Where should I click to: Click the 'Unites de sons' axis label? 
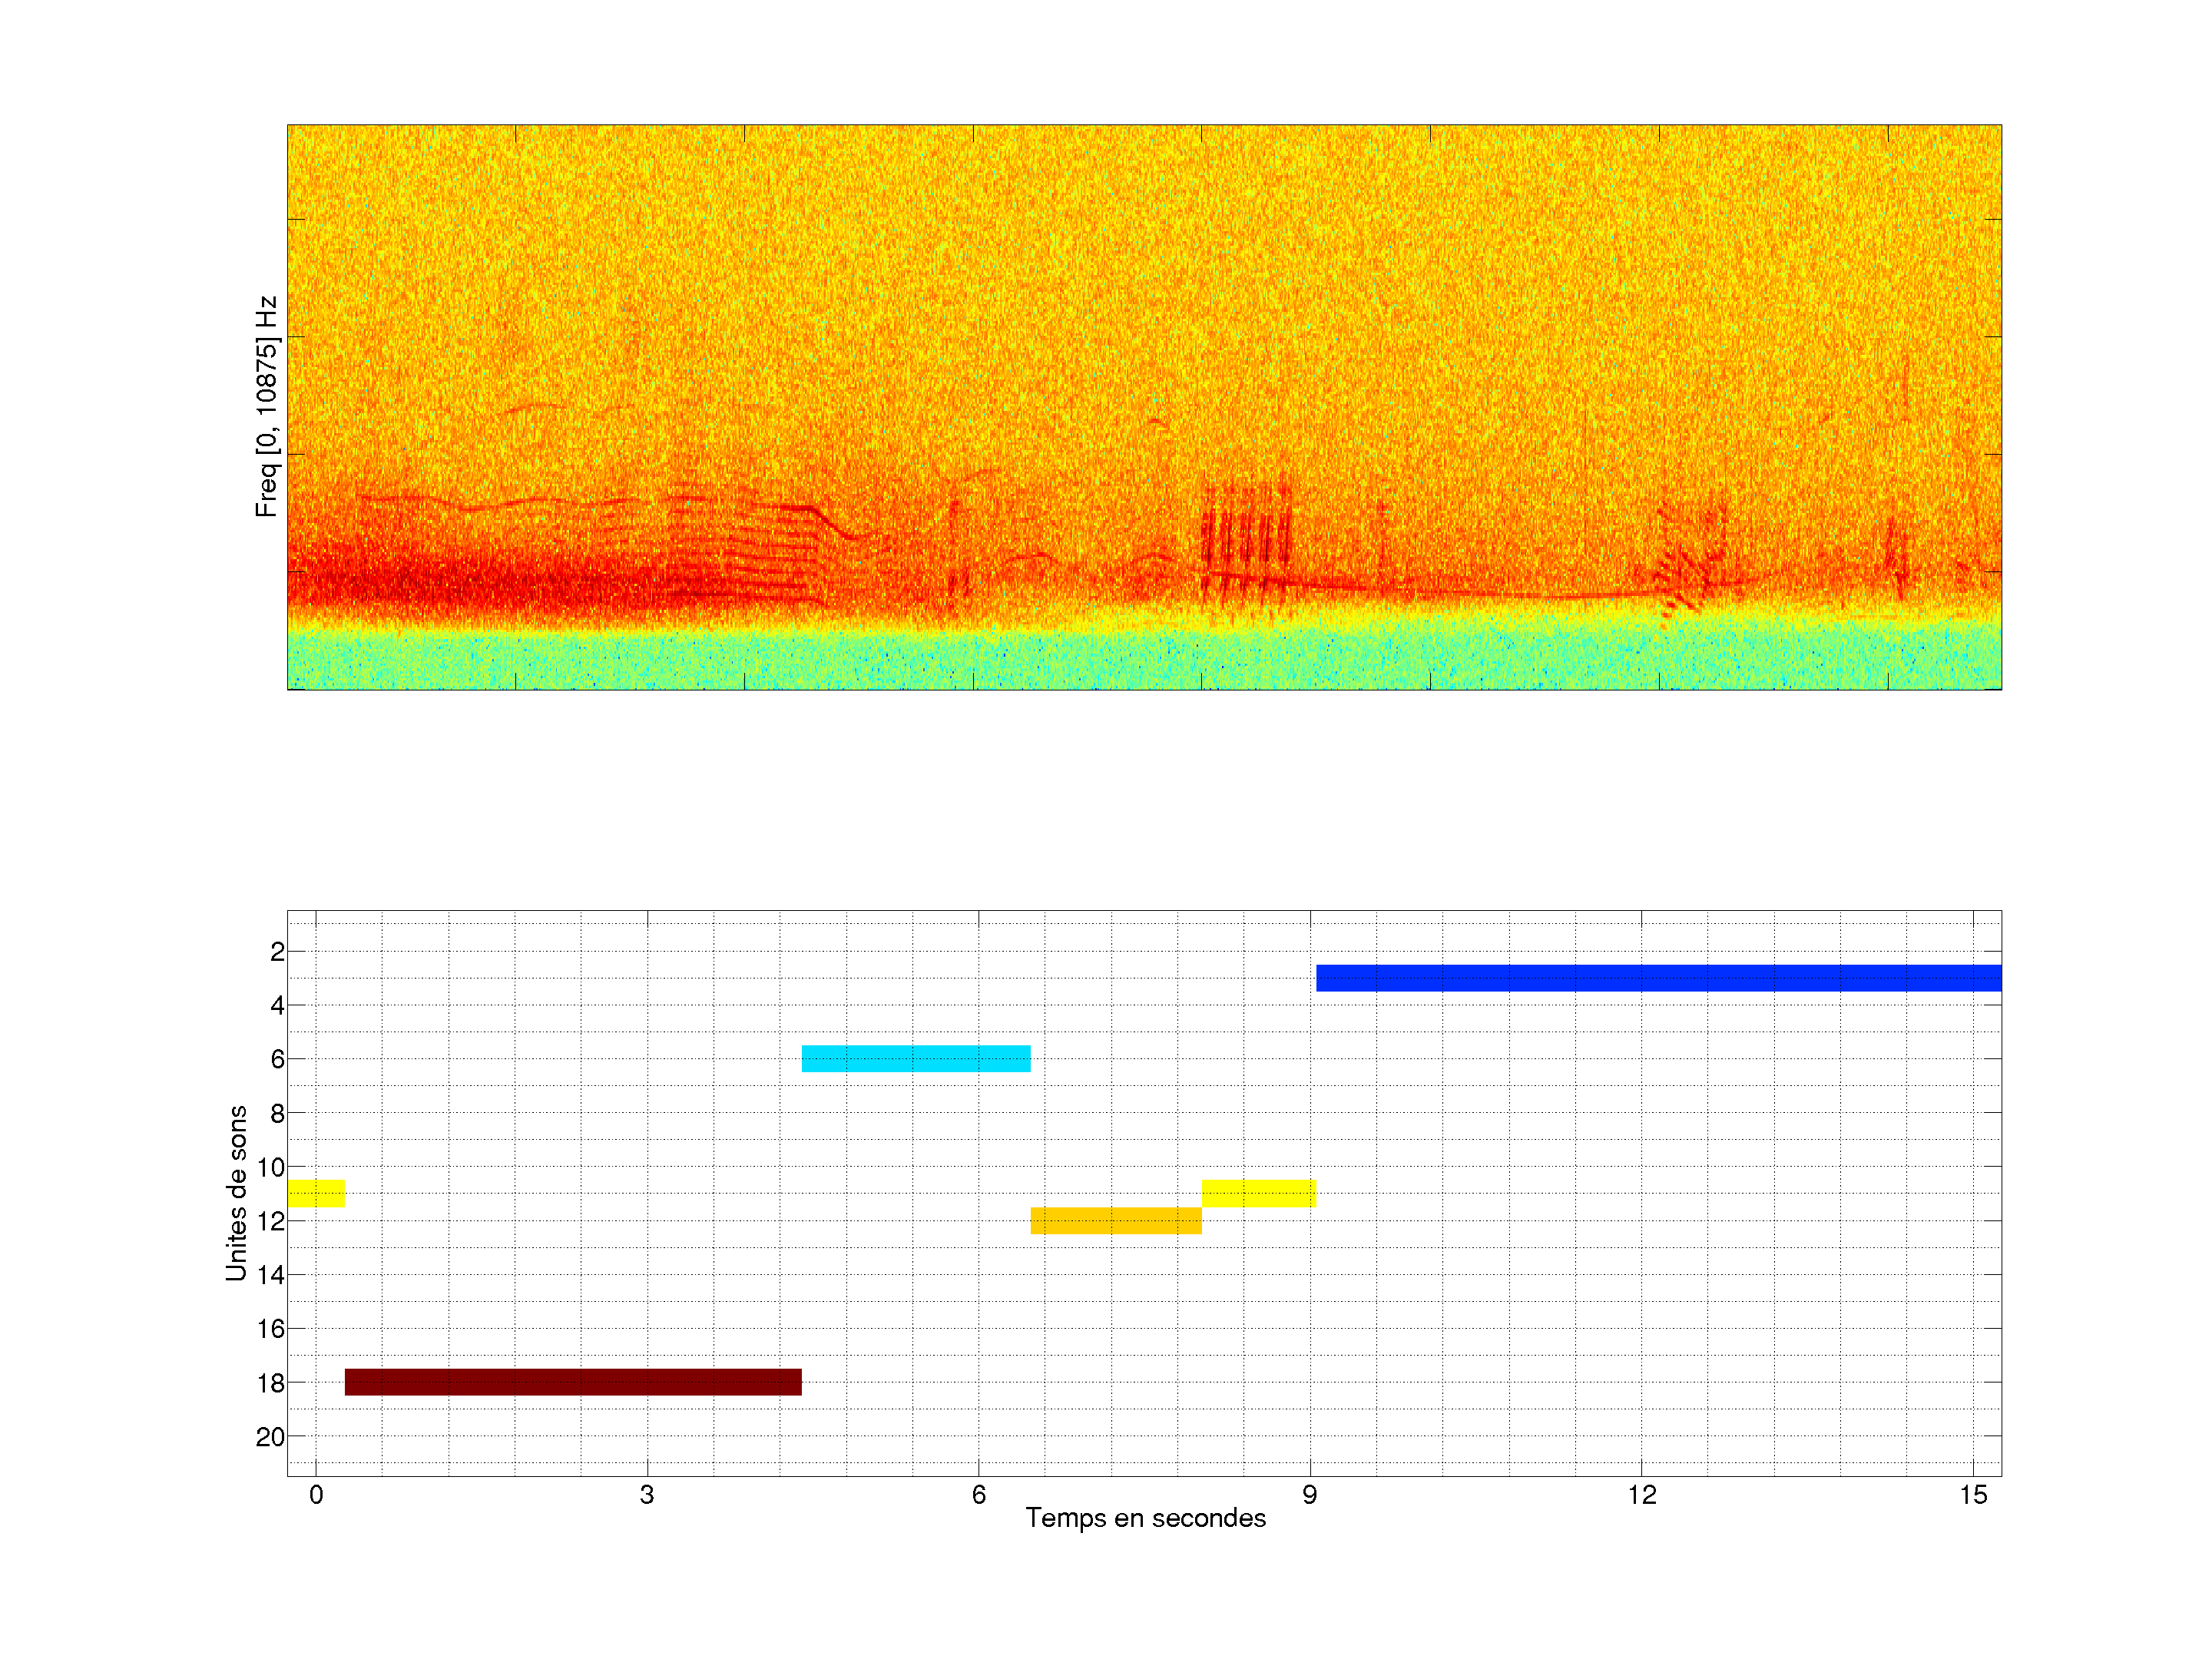coord(237,1193)
